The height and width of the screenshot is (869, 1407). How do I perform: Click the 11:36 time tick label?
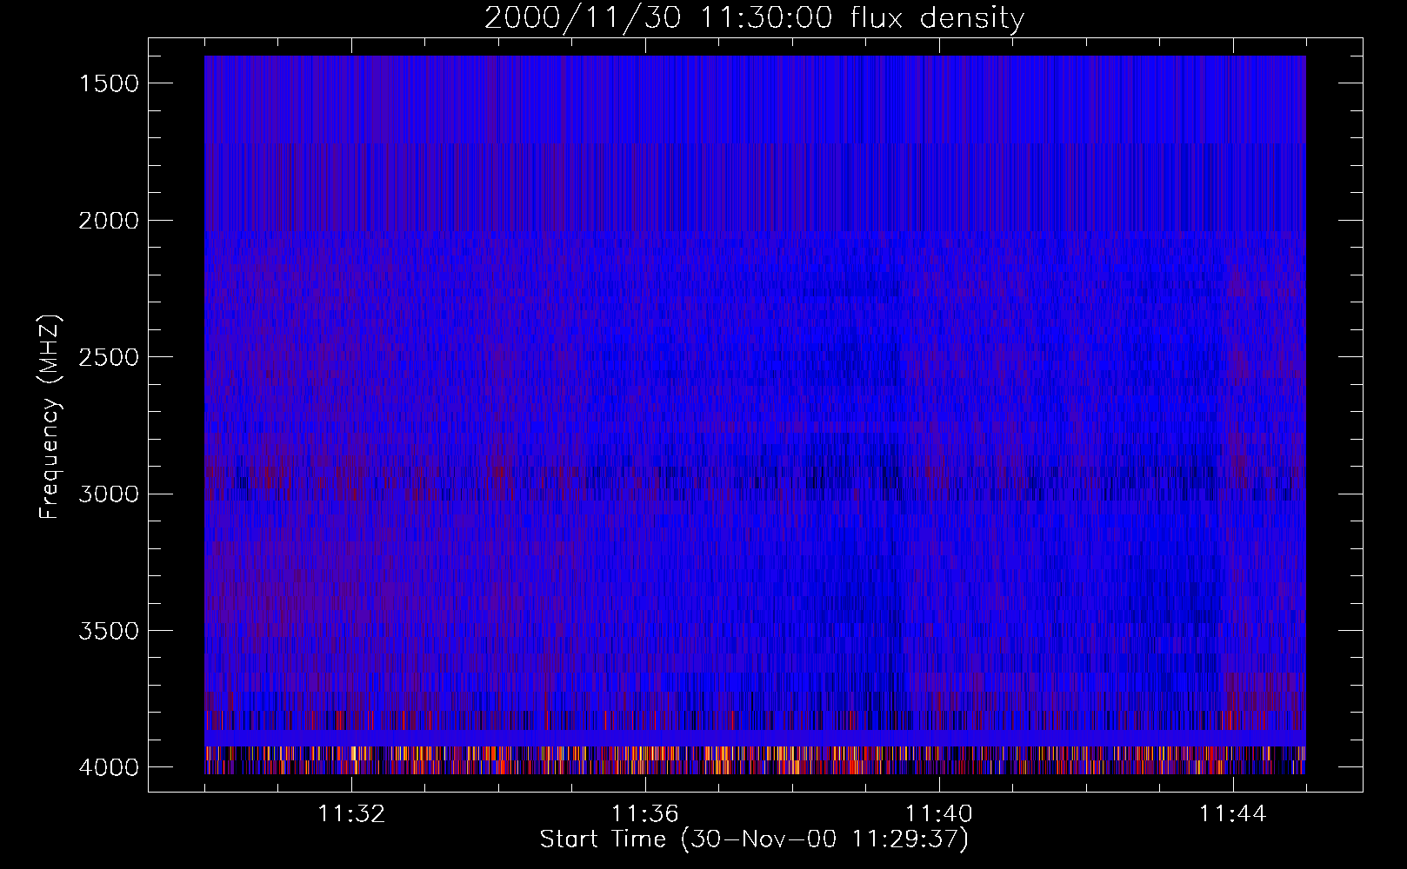(x=645, y=814)
